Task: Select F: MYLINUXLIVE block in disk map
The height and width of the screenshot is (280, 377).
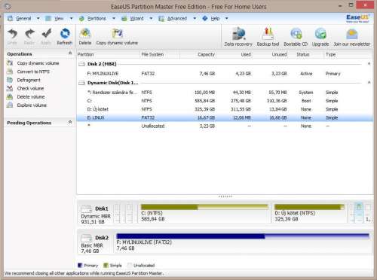Action: pyautogui.click(x=243, y=242)
